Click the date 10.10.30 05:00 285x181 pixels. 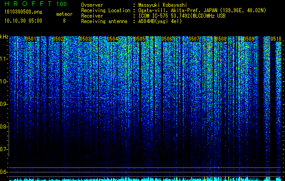(23, 20)
